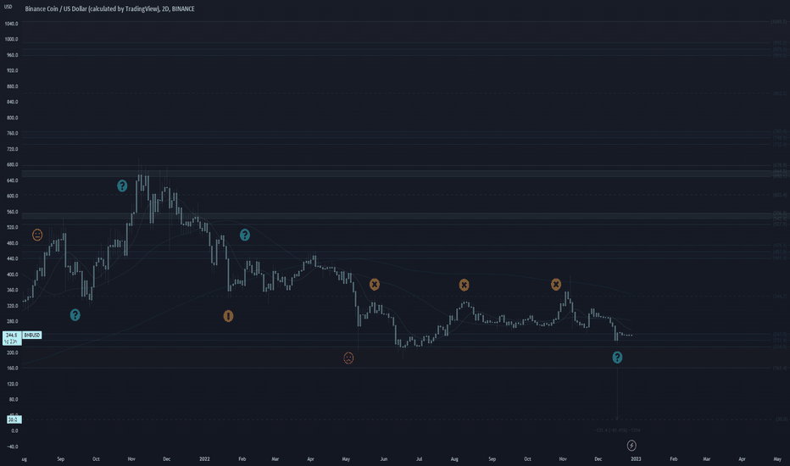Click the (1045.5) level label on the right
Viewport: 790px width, 466px height.
pos(779,22)
